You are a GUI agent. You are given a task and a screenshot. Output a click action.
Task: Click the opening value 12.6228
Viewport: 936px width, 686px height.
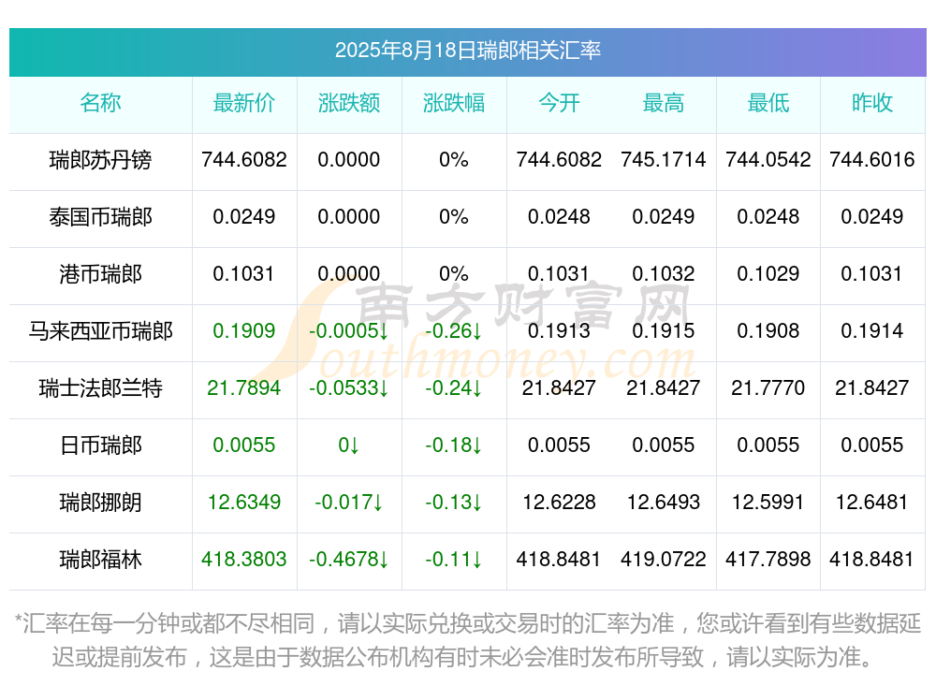point(559,503)
